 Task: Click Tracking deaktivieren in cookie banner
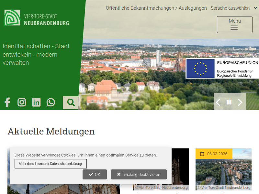pyautogui.click(x=139, y=174)
